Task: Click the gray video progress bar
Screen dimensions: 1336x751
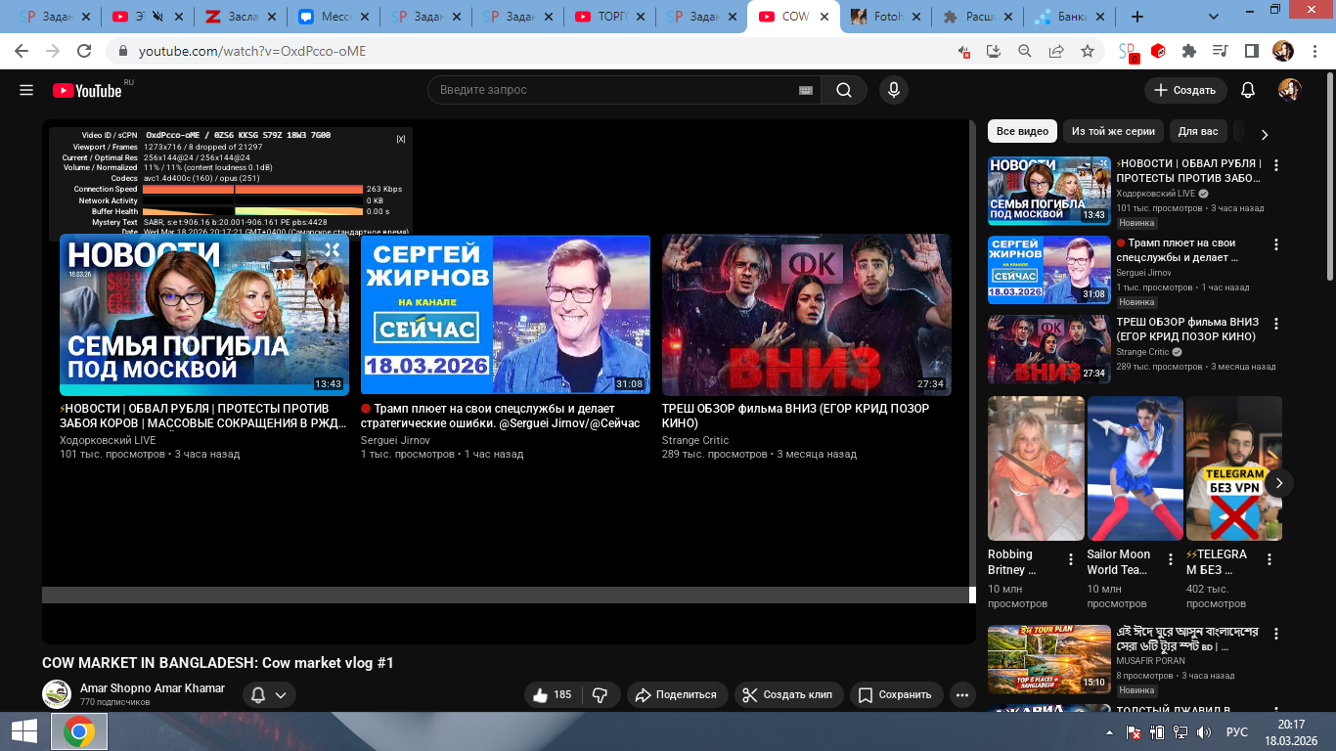Action: pyautogui.click(x=506, y=595)
